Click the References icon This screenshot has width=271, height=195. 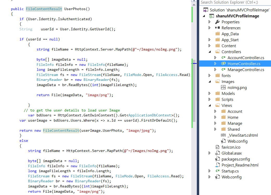tap(217, 28)
